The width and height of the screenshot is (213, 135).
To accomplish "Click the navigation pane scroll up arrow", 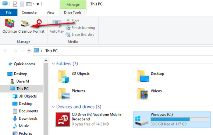I will (x=46, y=61).
